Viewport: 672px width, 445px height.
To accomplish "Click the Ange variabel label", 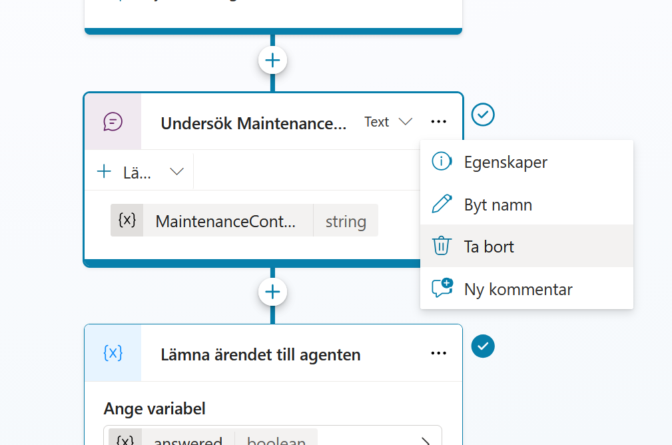I will pos(155,408).
